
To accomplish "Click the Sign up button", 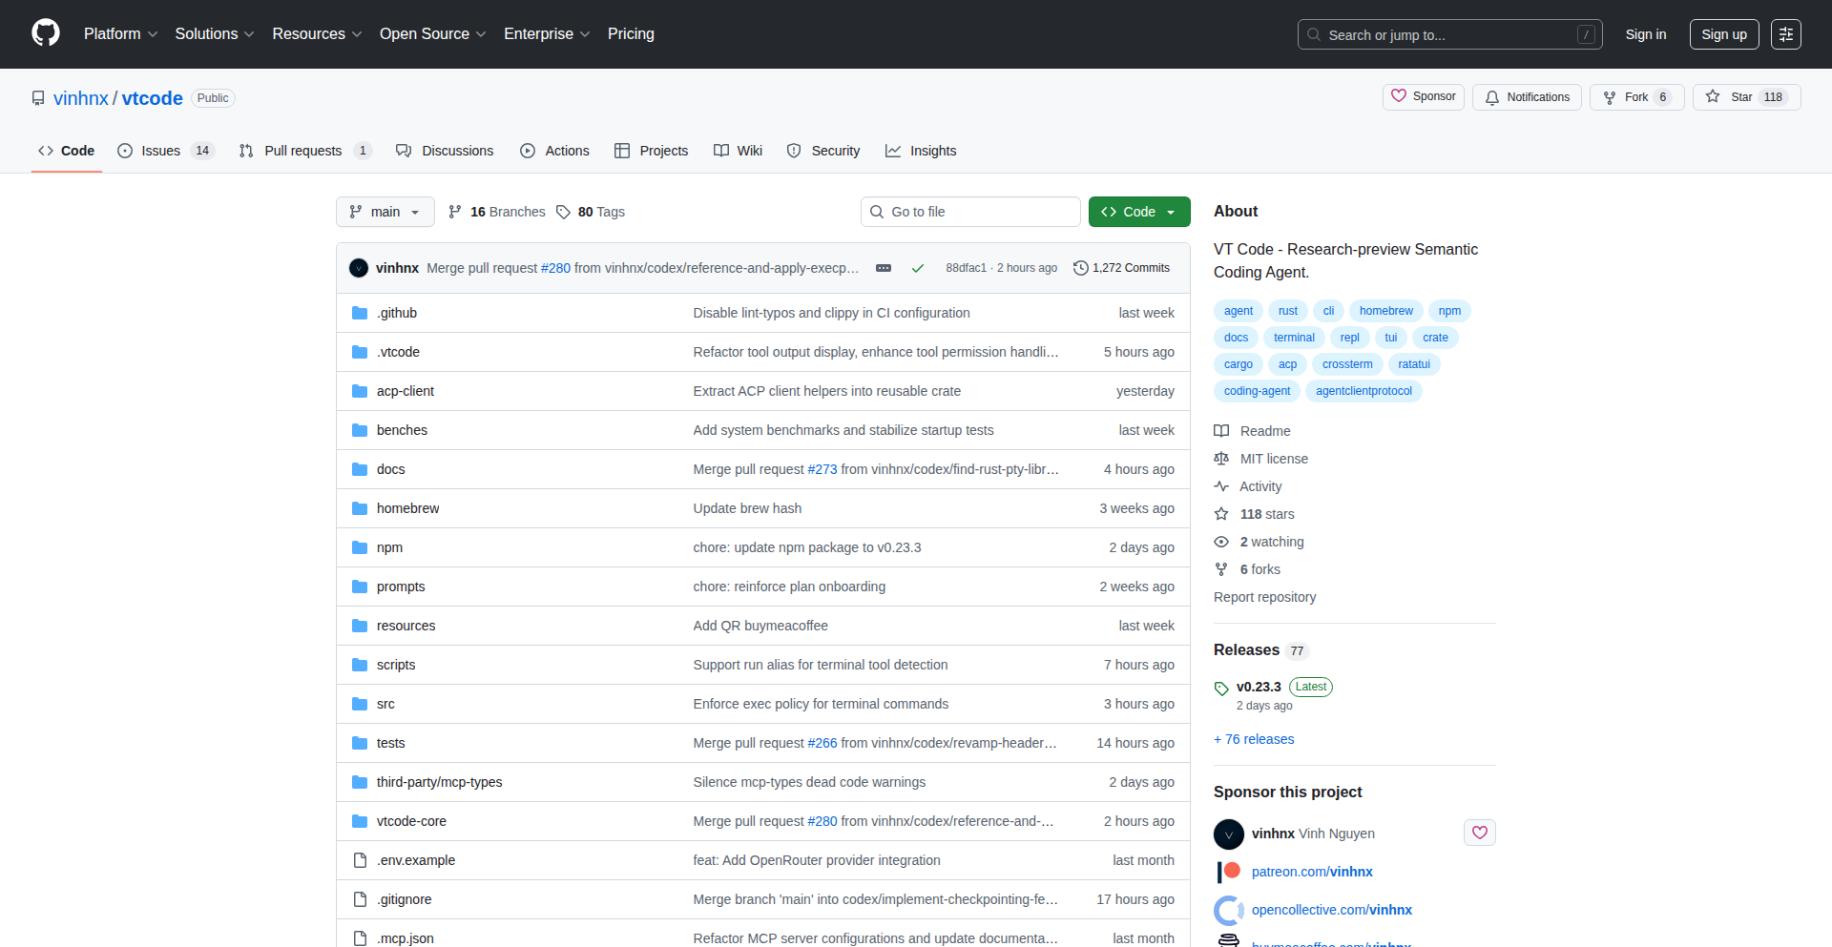I will [1723, 34].
